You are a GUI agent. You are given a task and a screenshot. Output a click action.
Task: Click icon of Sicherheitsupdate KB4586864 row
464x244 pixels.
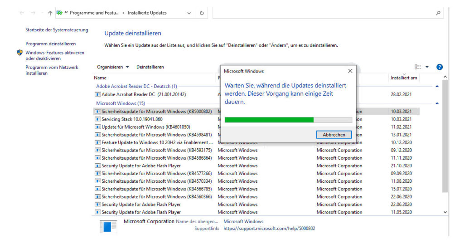click(x=98, y=158)
